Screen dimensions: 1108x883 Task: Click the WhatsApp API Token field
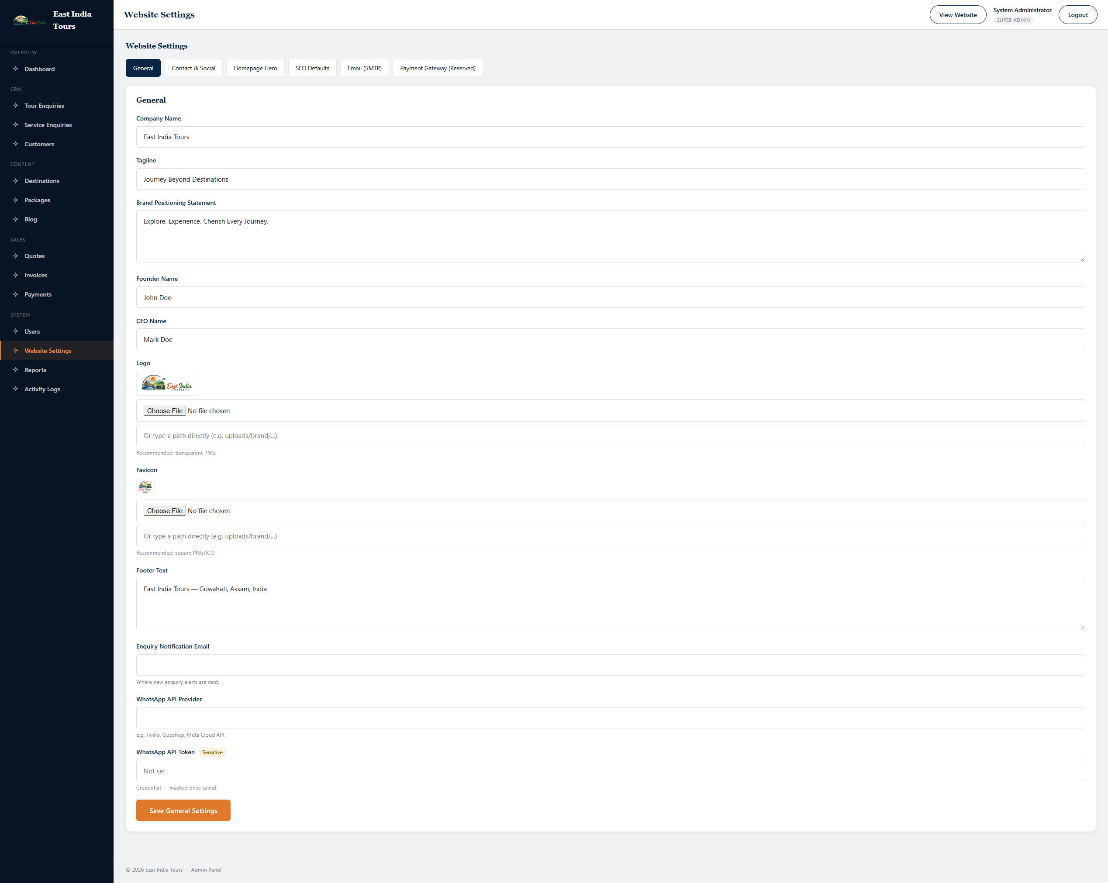[x=611, y=771]
